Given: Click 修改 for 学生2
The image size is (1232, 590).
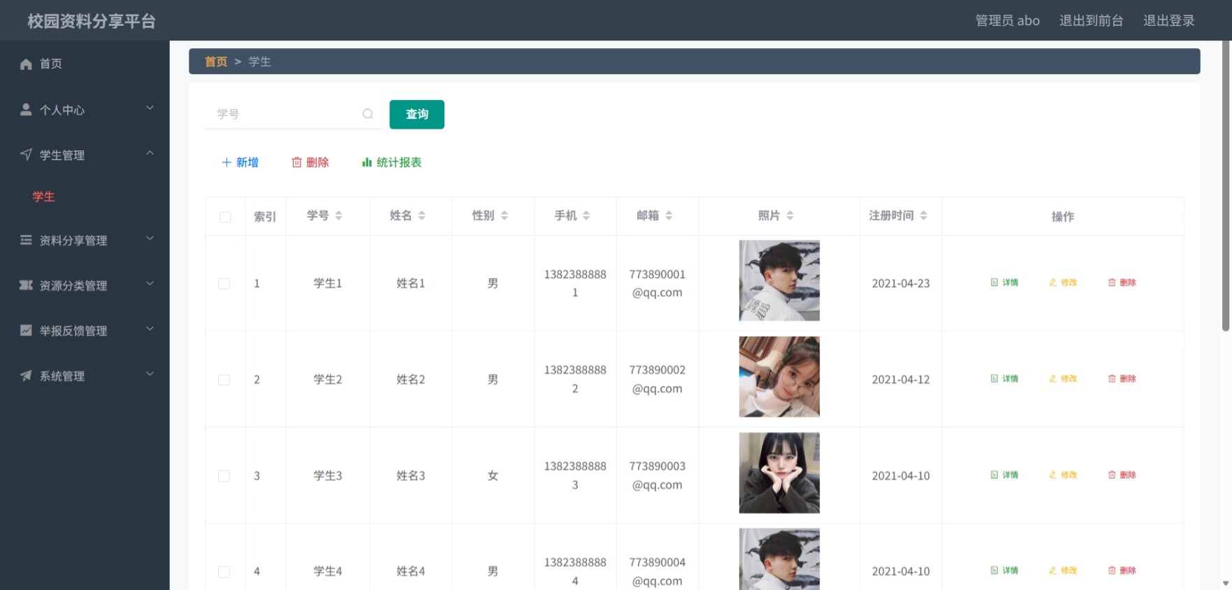Looking at the screenshot, I should (1063, 378).
